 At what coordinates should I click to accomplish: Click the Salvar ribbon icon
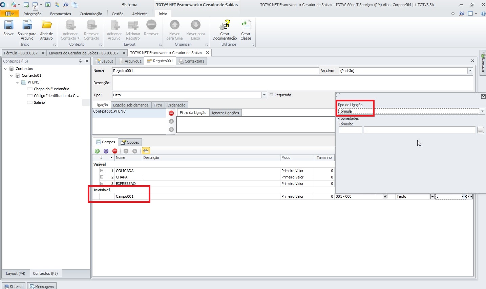point(8,25)
